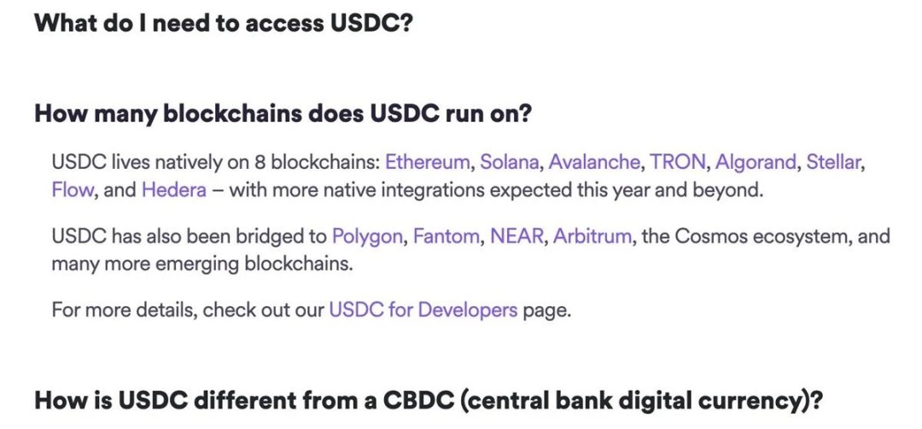Open the Arbitrum link
The image size is (922, 429).
click(x=592, y=236)
